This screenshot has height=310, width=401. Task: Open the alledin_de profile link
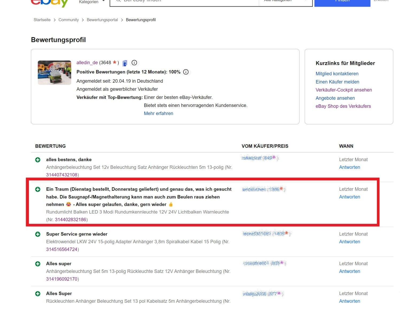pyautogui.click(x=87, y=63)
